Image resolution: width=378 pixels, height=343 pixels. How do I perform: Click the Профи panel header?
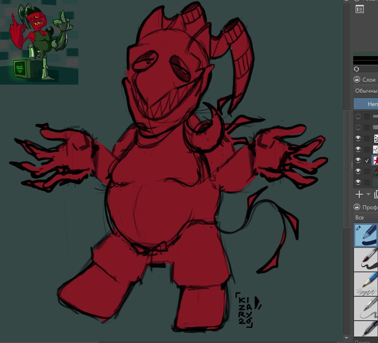[368, 207]
